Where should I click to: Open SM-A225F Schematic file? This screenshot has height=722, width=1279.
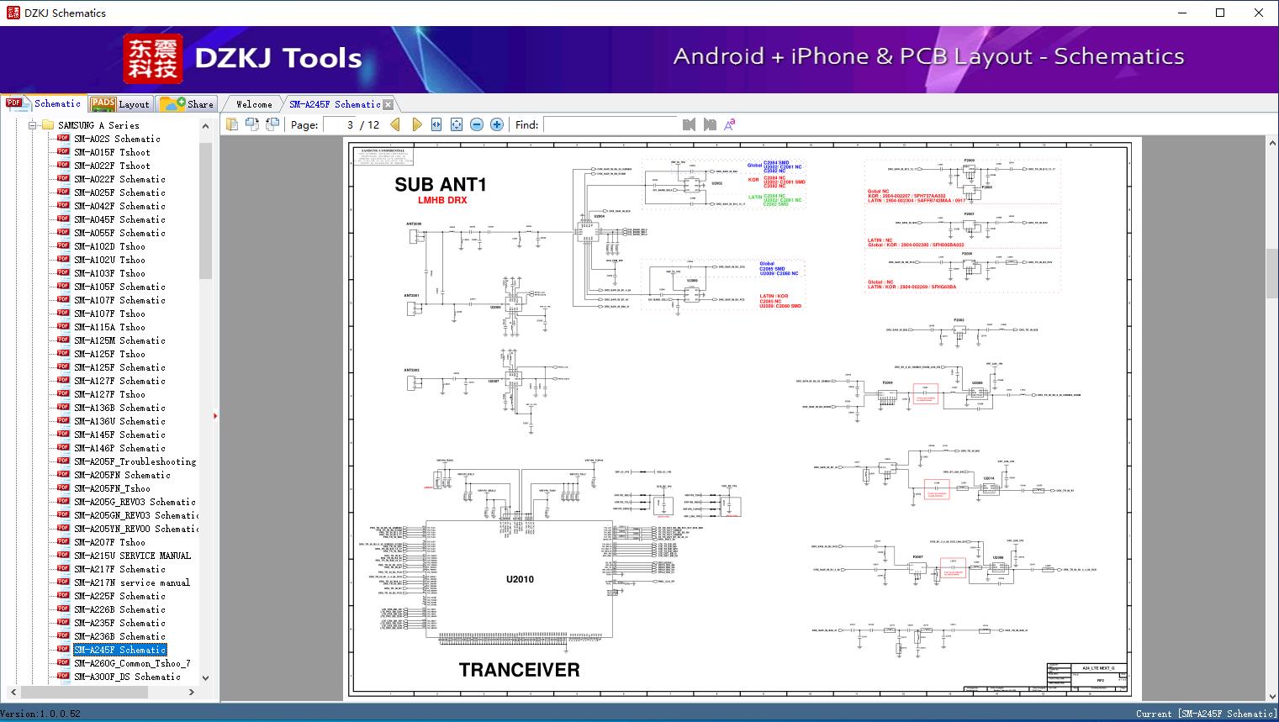[119, 596]
